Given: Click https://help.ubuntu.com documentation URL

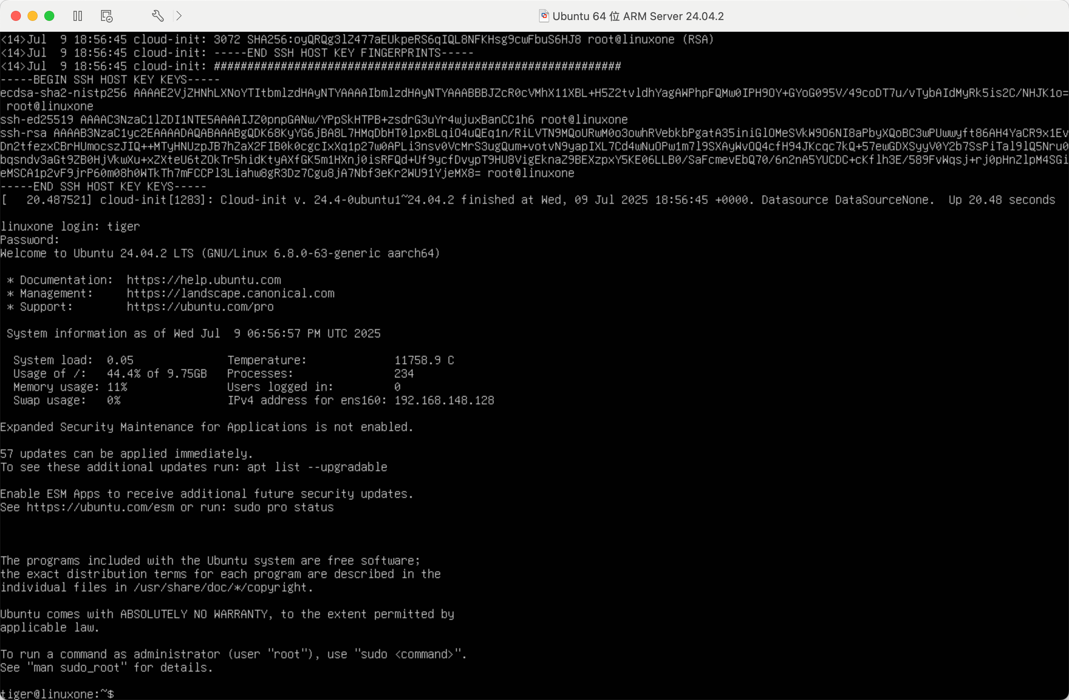Looking at the screenshot, I should [x=203, y=280].
